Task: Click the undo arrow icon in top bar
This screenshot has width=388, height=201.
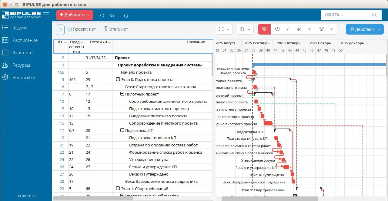Action: tap(112, 15)
